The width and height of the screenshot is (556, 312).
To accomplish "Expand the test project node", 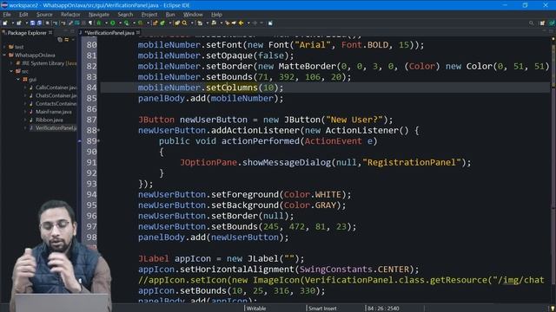I will pos(4,47).
